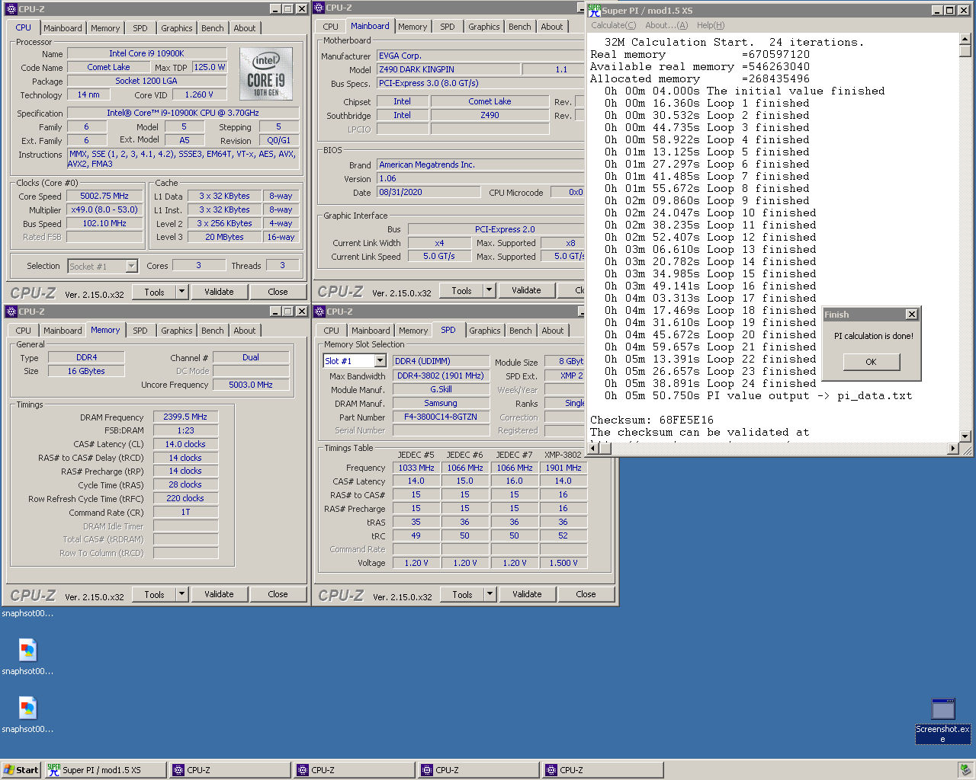The image size is (976, 780).
Task: Click BIOS date '08/31/2020'
Action: point(427,192)
